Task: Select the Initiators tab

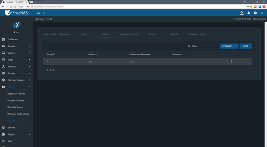Action: (x=106, y=34)
